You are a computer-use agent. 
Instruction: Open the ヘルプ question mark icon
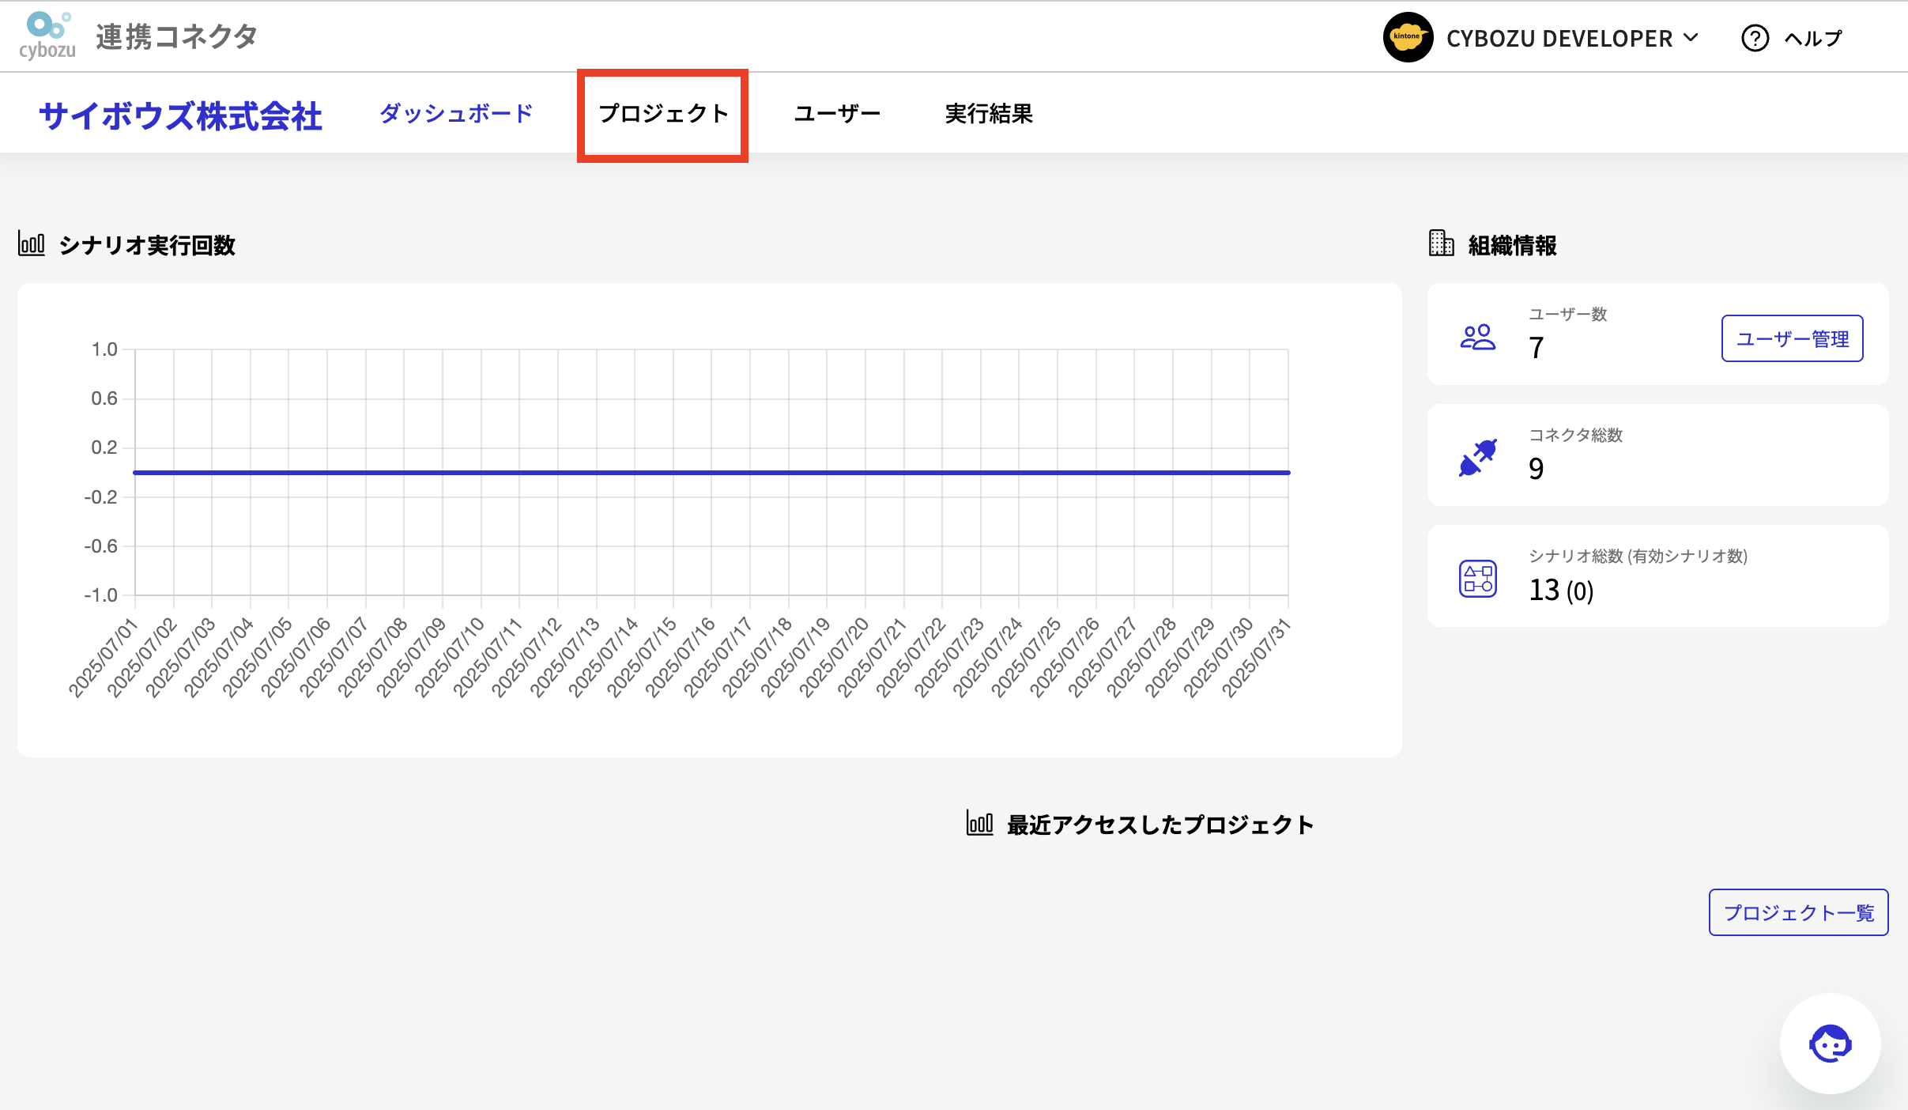(x=1756, y=38)
